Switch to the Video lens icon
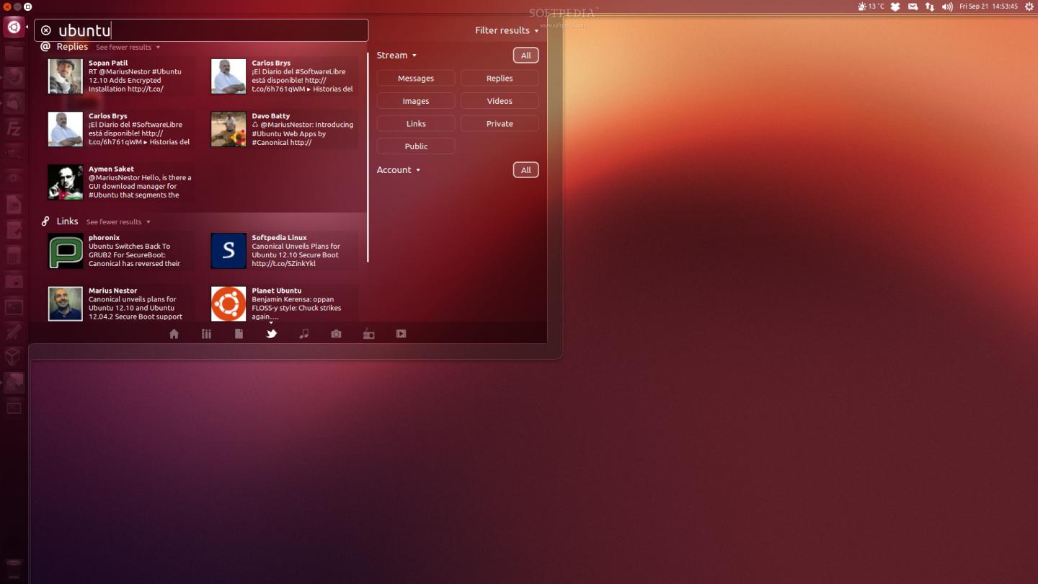 [401, 334]
